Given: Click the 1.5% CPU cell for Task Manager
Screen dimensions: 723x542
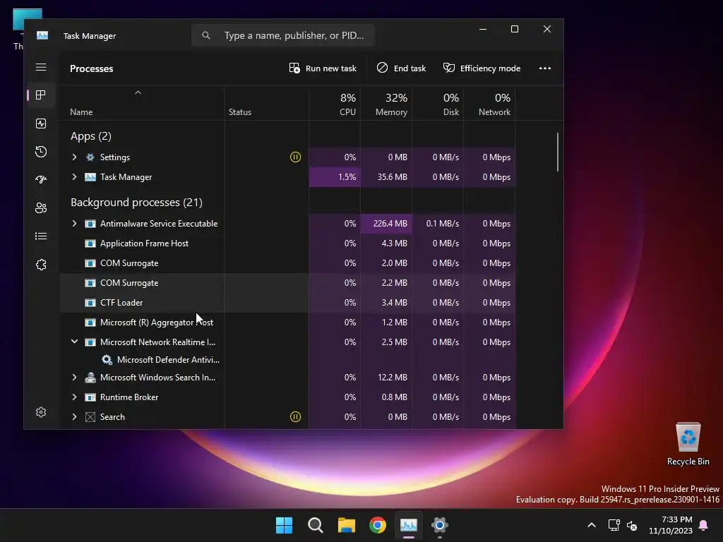Looking at the screenshot, I should click(335, 177).
